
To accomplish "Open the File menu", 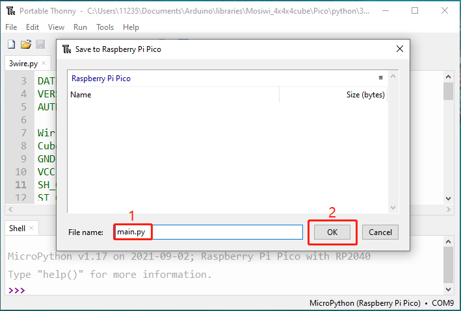I will pyautogui.click(x=11, y=27).
